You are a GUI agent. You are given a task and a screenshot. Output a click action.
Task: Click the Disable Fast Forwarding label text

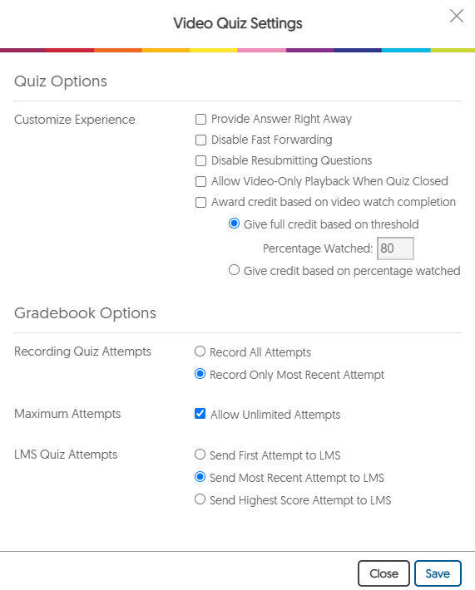pyautogui.click(x=271, y=140)
